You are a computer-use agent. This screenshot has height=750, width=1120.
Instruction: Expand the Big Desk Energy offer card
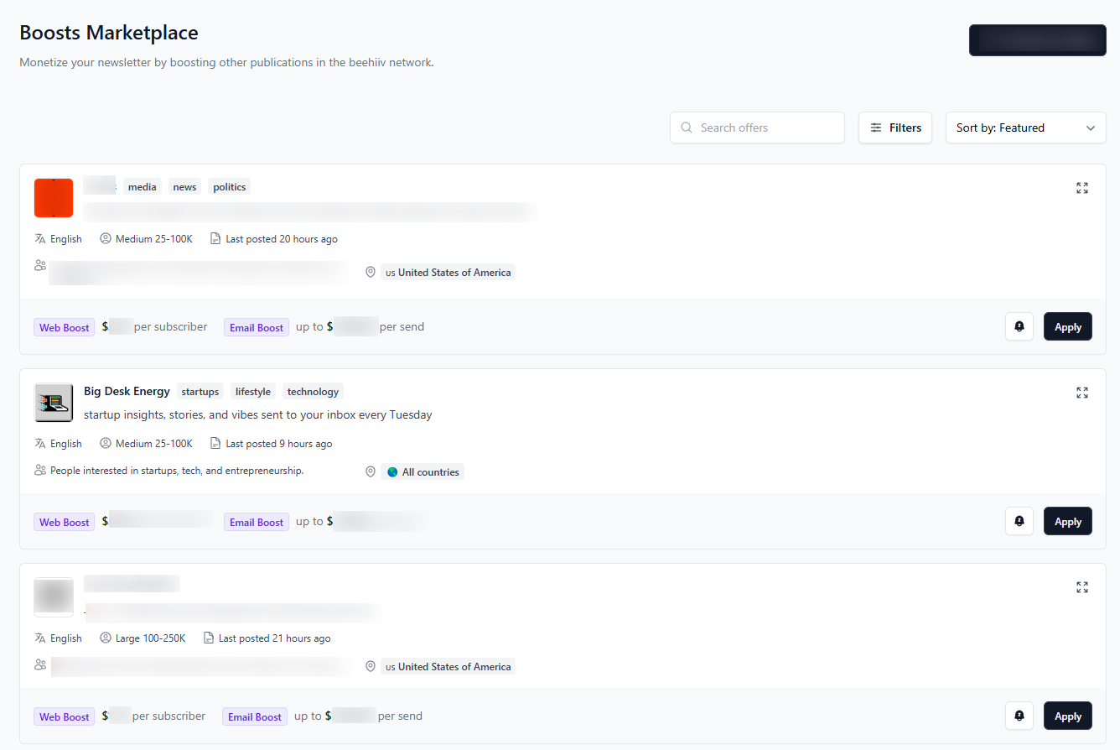1081,393
